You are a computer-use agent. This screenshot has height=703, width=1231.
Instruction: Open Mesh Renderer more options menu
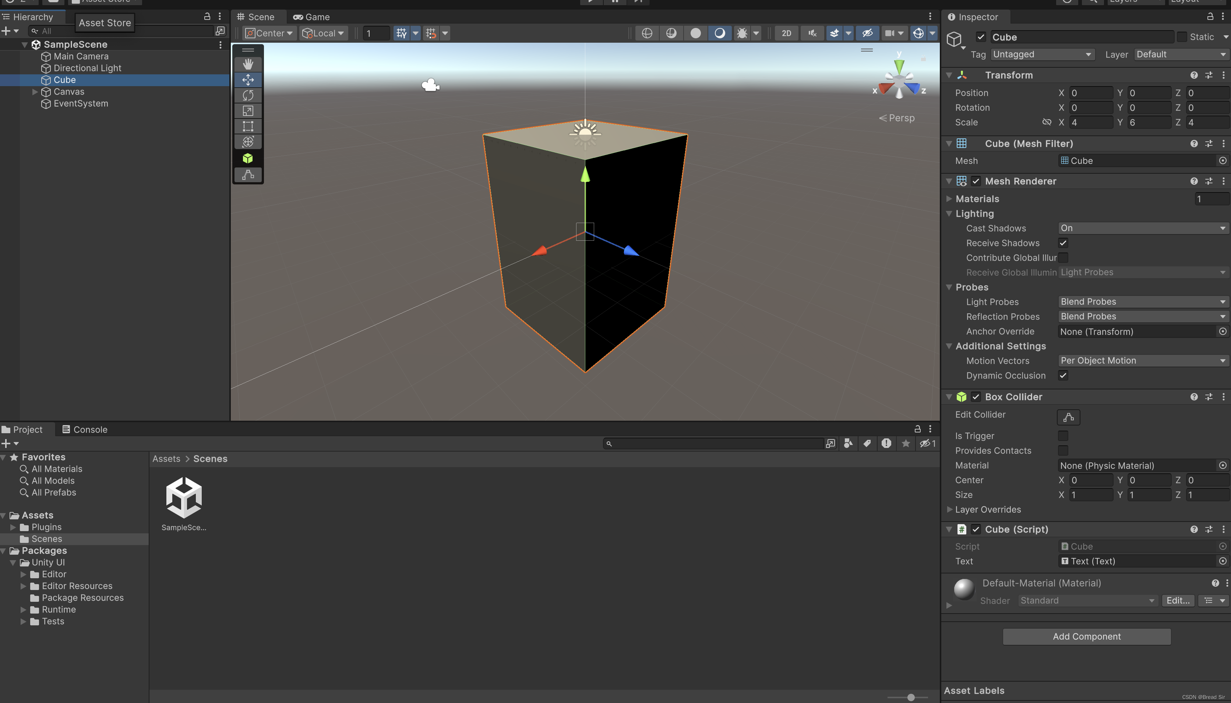(1223, 181)
